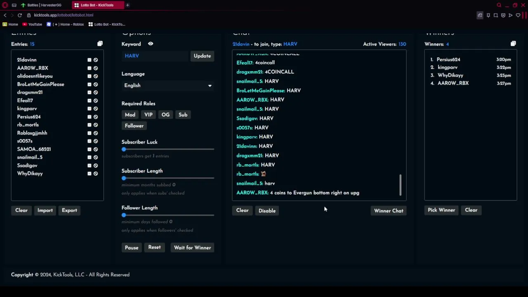Click the pin icon in address bar
528x297 pixels.
tap(488, 15)
